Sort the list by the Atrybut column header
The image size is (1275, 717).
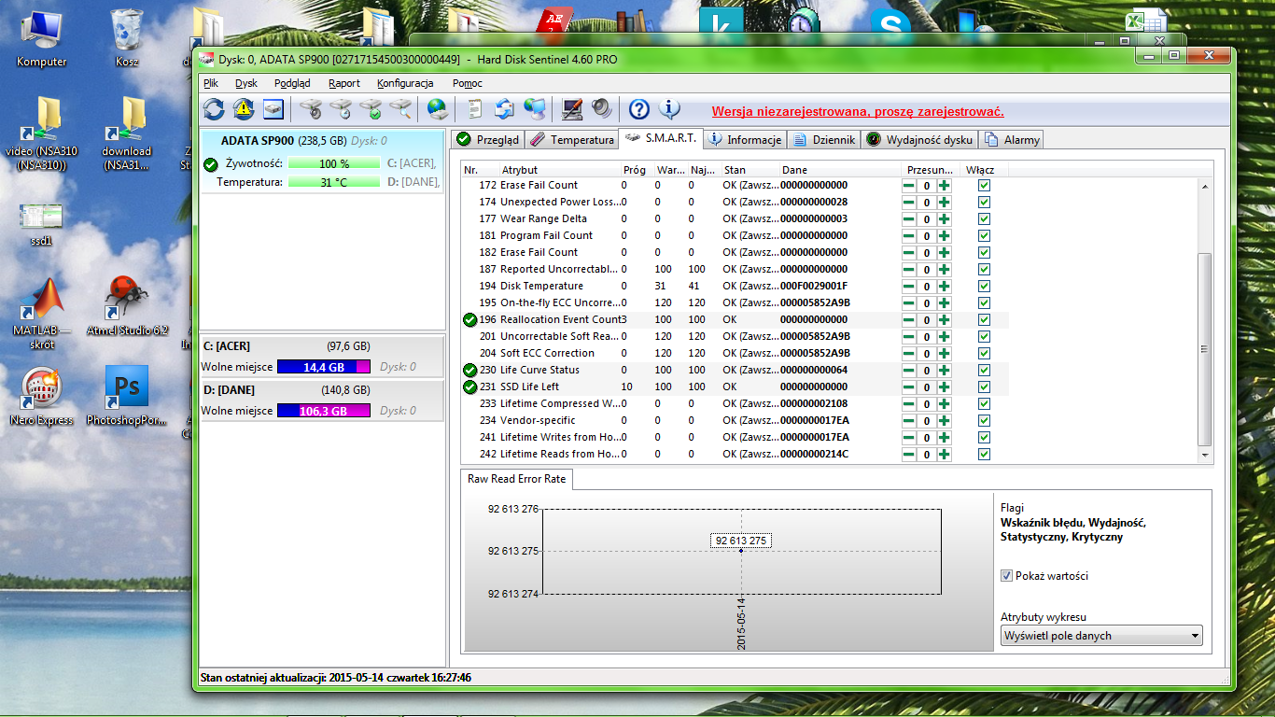pyautogui.click(x=559, y=170)
